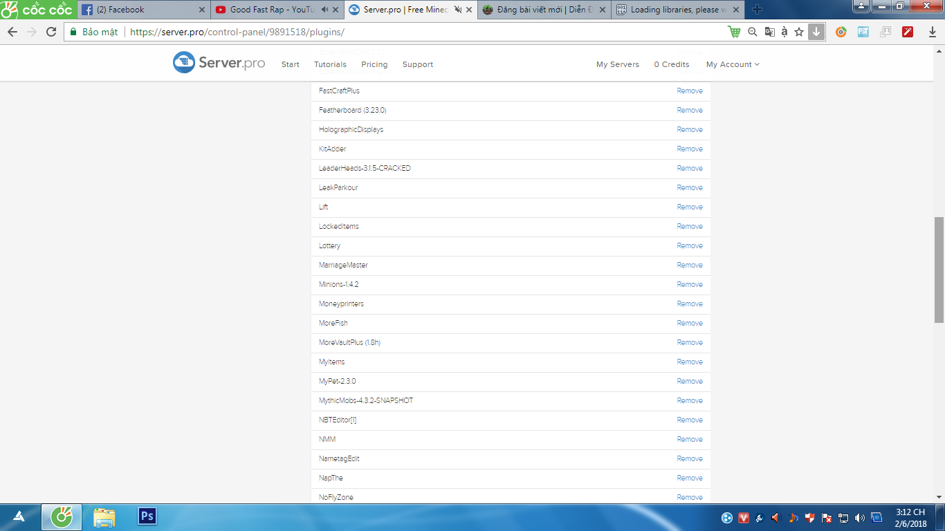Select the Moneyprinters plugin name

[x=341, y=304]
